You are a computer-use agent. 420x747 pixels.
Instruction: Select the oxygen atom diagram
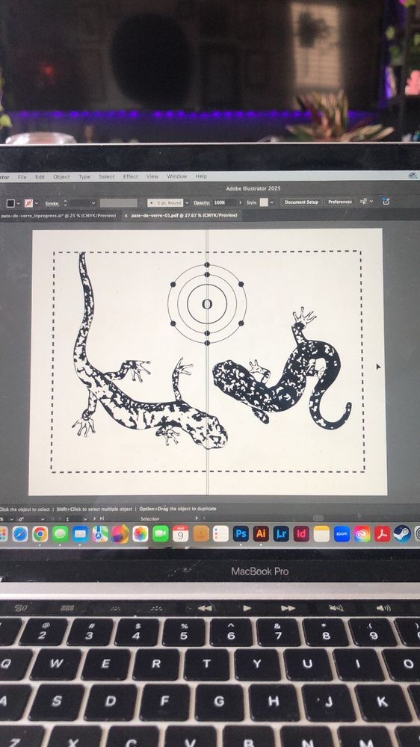point(207,304)
